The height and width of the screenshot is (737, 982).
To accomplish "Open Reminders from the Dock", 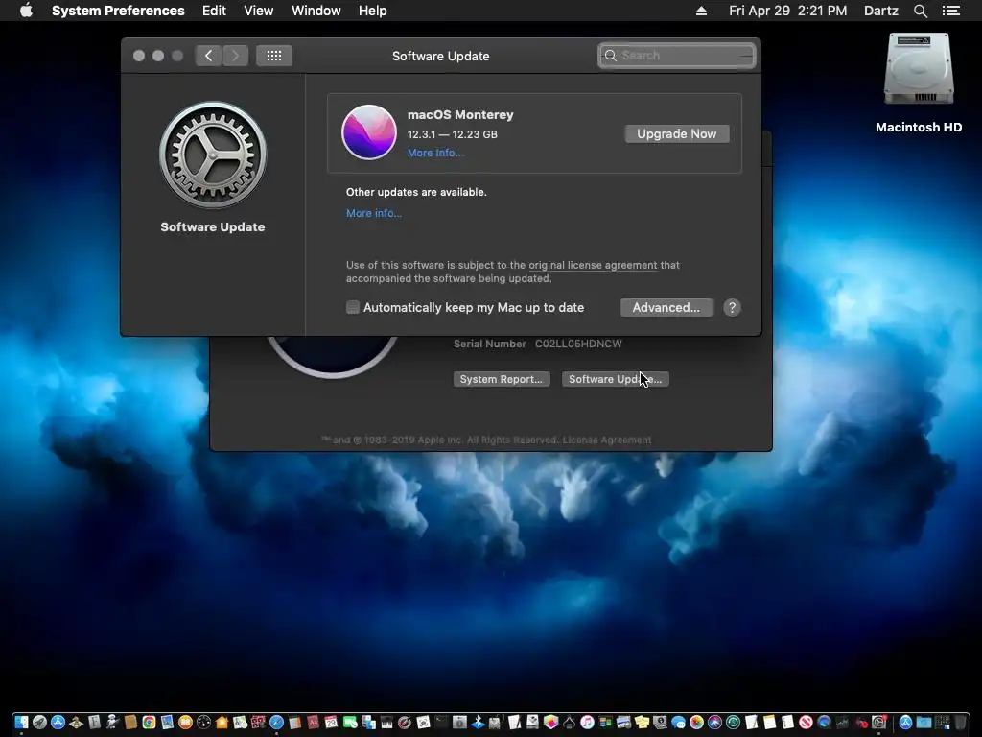I will (x=787, y=722).
